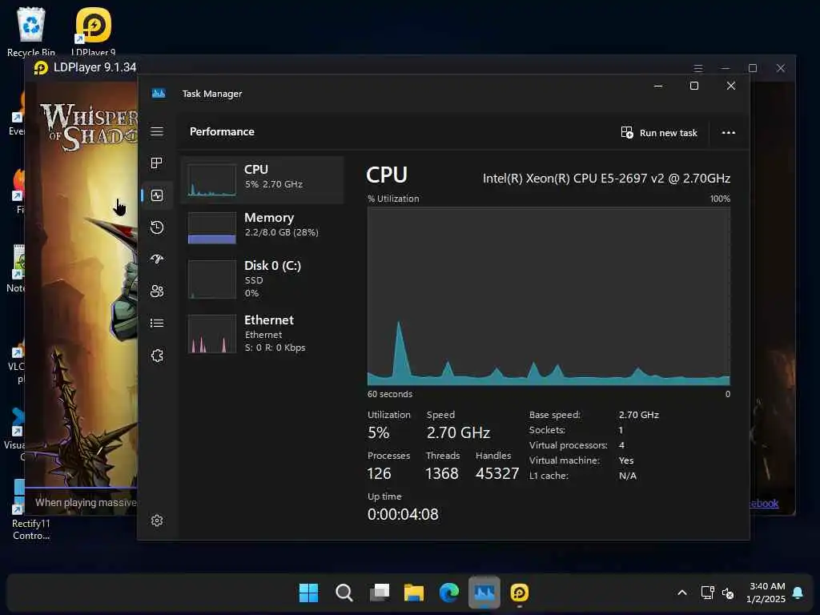Screen dimensions: 820x615
Task: Open Recycle Bin desktop icon
Action: 31,31
